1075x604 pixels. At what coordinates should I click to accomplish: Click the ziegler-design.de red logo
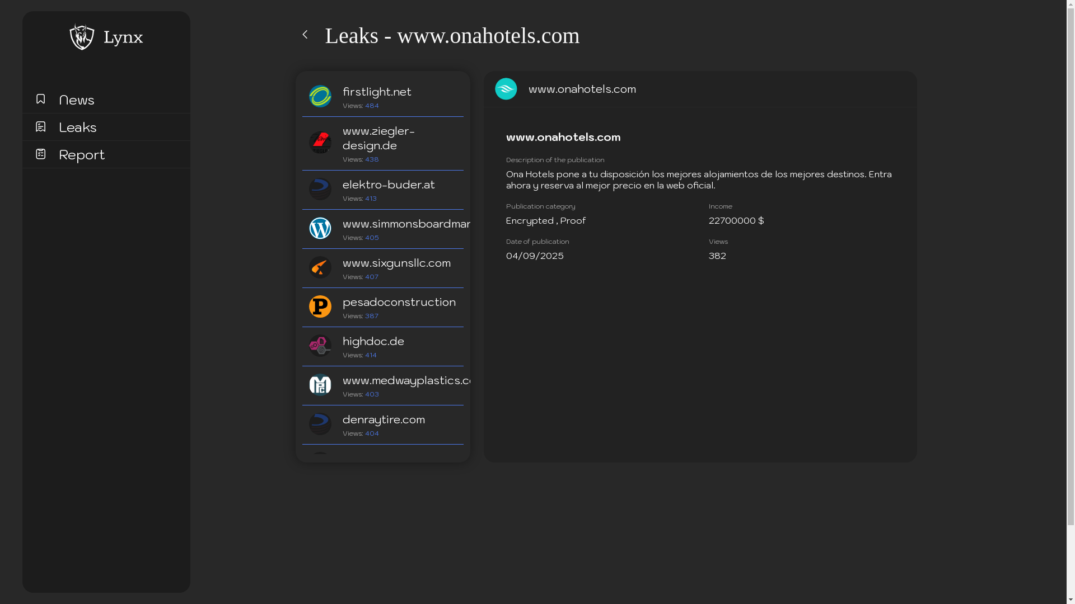[x=320, y=143]
